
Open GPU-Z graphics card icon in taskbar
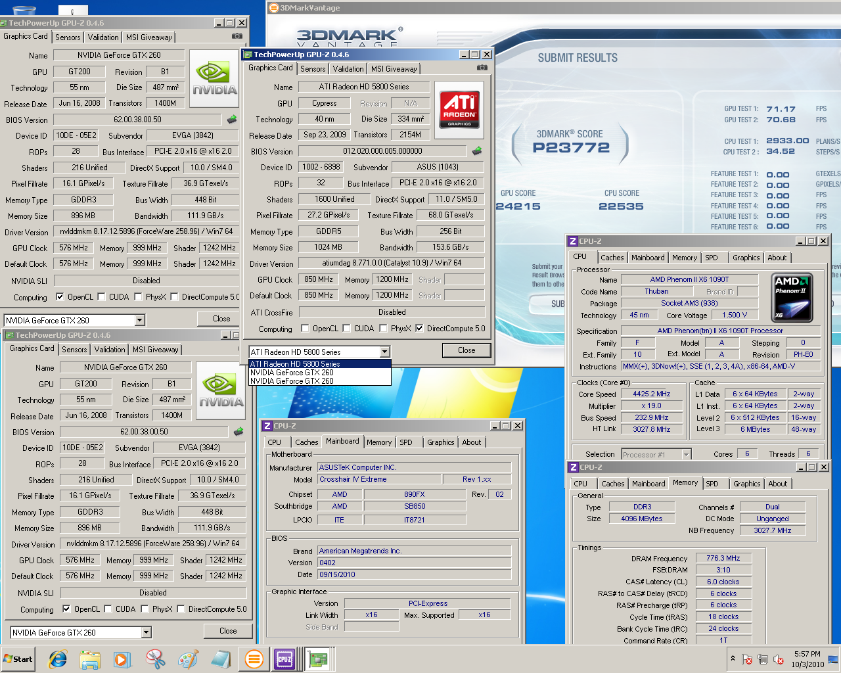coord(319,659)
